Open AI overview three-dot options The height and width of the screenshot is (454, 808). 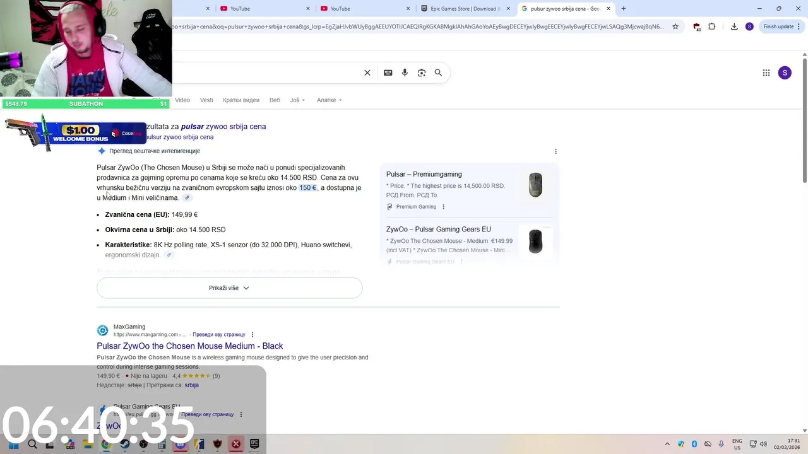[x=555, y=151]
